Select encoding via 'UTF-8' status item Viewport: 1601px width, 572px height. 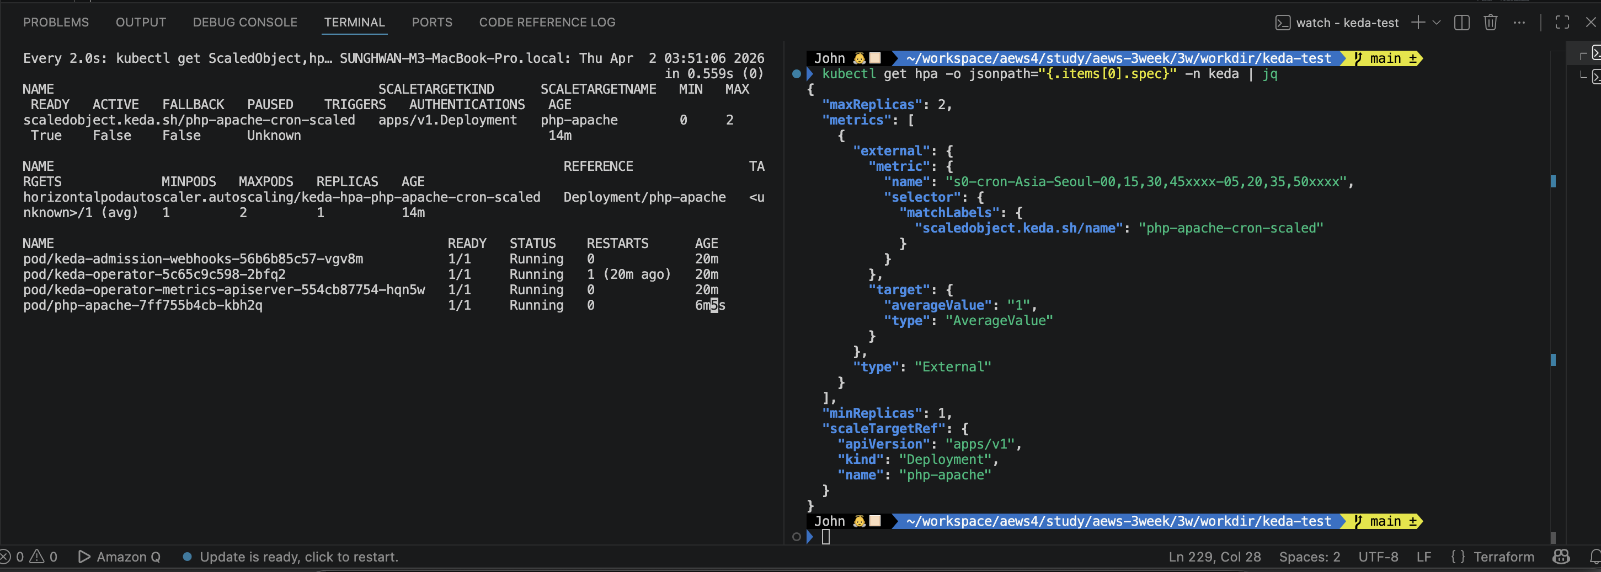point(1378,557)
